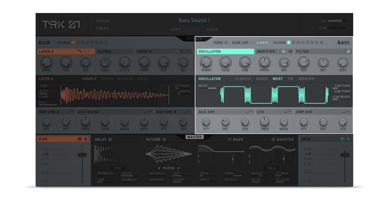Viewport: 389px width, 223px height.
Task: Select bandpass filter icon in Layer B header
Action: coord(182,52)
